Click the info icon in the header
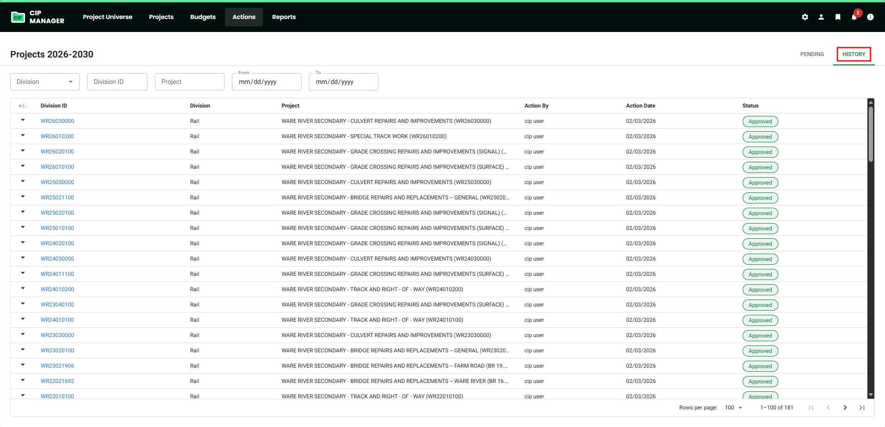 pyautogui.click(x=871, y=17)
